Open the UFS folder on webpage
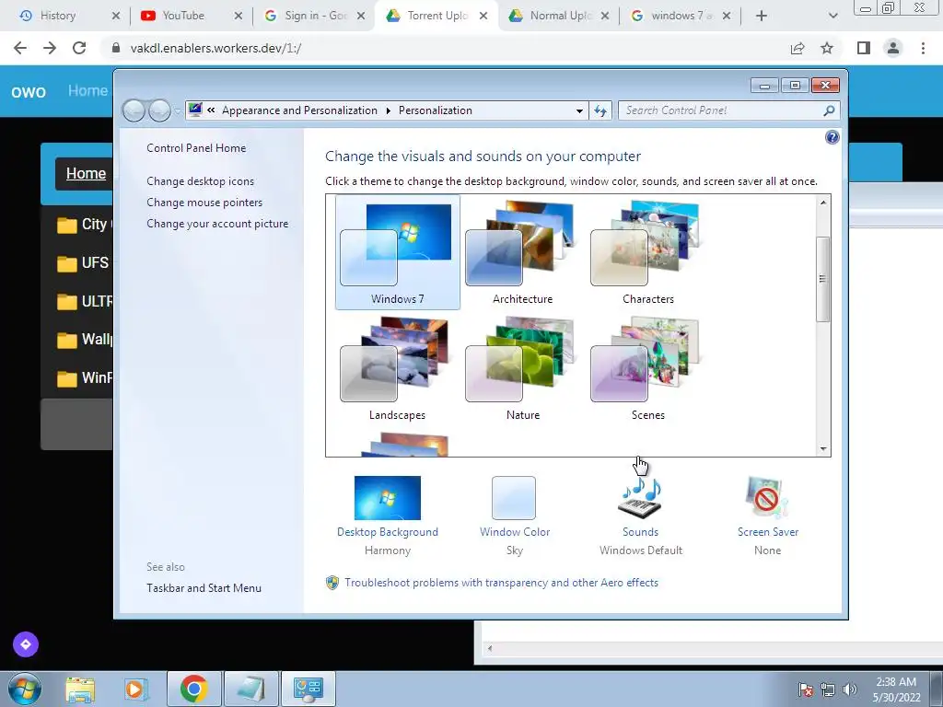This screenshot has height=707, width=943. coord(83,262)
